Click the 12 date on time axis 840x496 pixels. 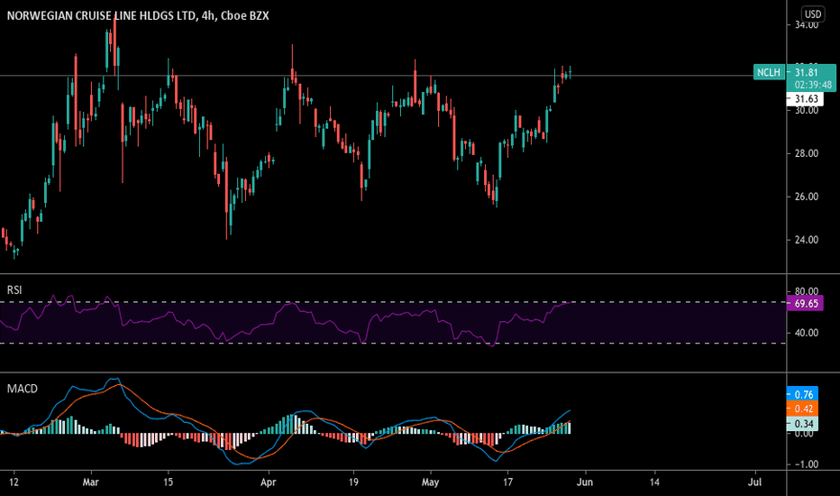pos(14,482)
